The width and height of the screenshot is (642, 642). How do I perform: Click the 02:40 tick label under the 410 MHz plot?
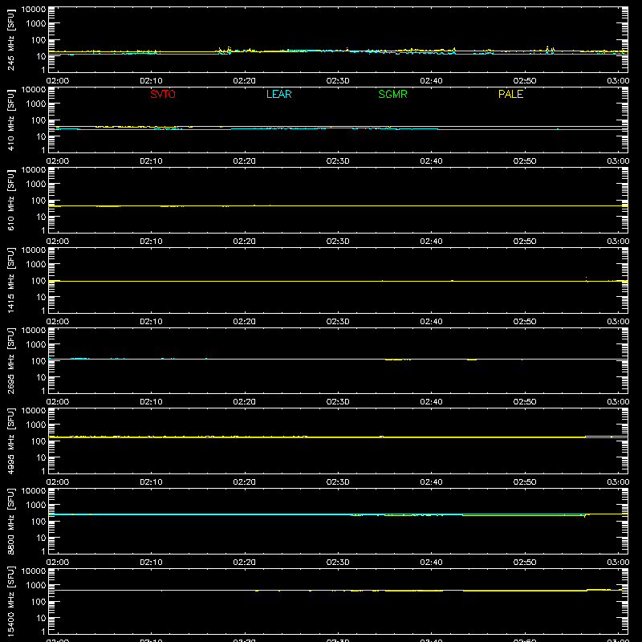[x=431, y=161]
